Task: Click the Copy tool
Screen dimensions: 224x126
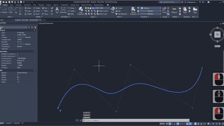Action: point(28,11)
